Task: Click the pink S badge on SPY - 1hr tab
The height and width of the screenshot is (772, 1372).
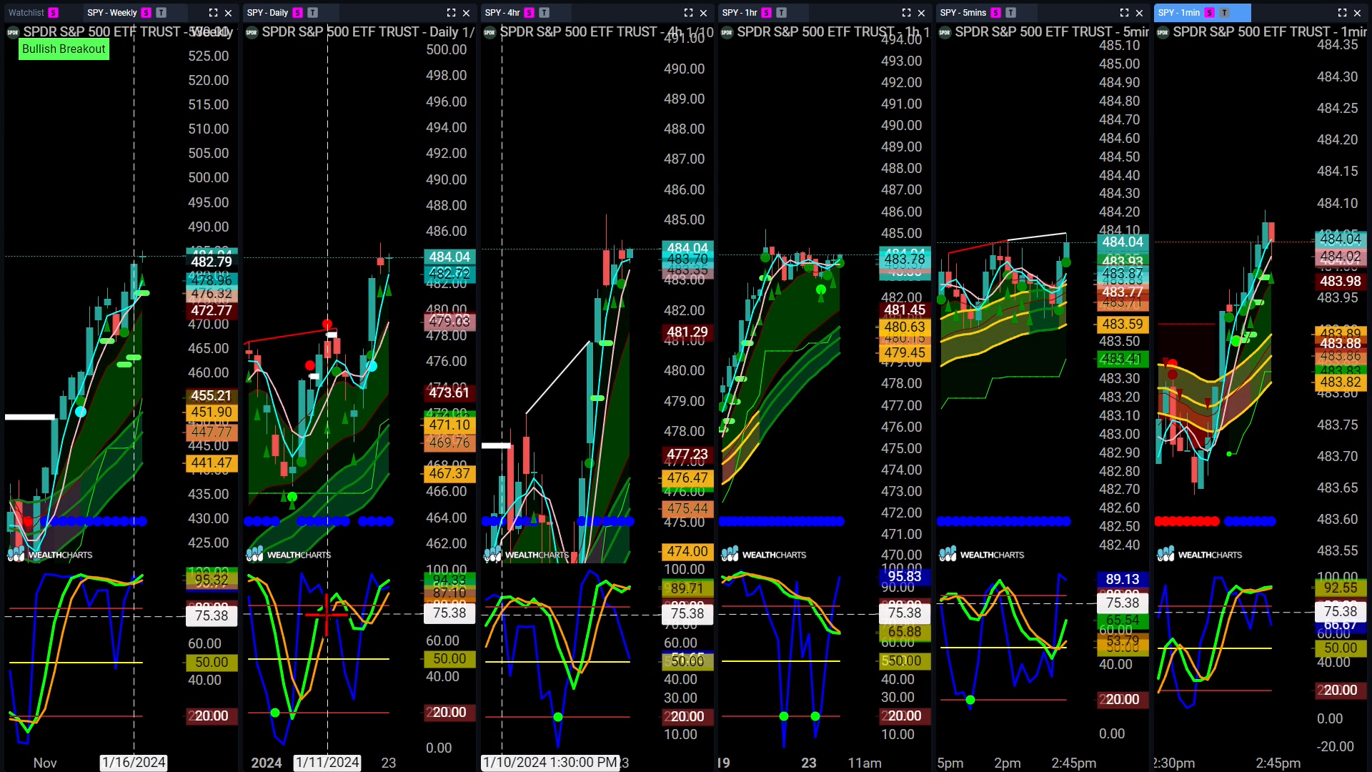Action: (767, 13)
